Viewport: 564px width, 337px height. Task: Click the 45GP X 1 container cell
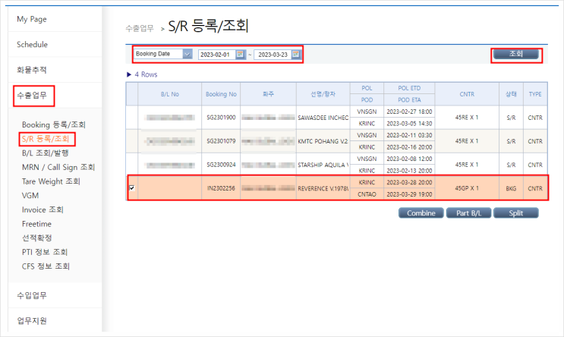pyautogui.click(x=467, y=188)
